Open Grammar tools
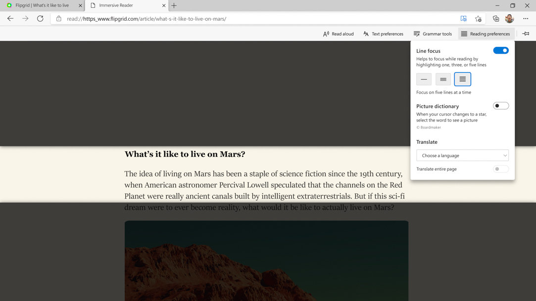Viewport: 536px width, 301px height. pos(433,34)
